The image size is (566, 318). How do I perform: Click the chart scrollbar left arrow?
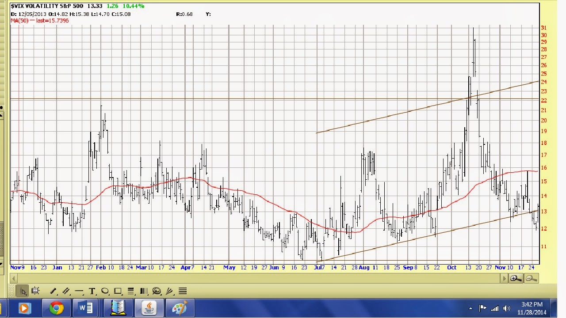(14, 278)
